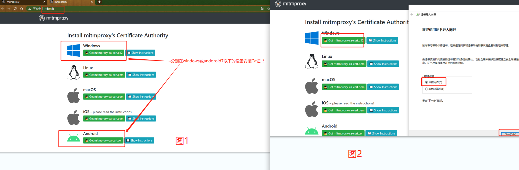The image size is (519, 170).
Task: Get Android mitmproxy-ca-cert.cer in left page
Action: click(103, 140)
